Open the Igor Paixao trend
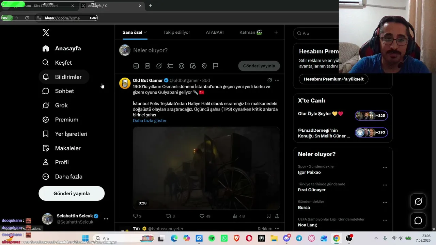The width and height of the screenshot is (436, 245). click(x=309, y=173)
